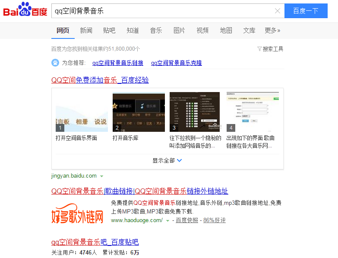Click the Baidu logo

point(25,10)
